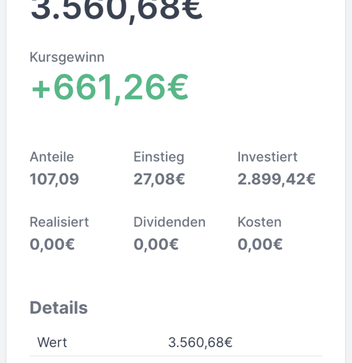Select the 0,00€ value under Dividenden
352x363 pixels.
(156, 245)
